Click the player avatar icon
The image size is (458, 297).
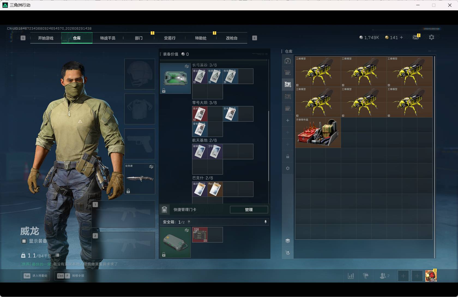431,276
